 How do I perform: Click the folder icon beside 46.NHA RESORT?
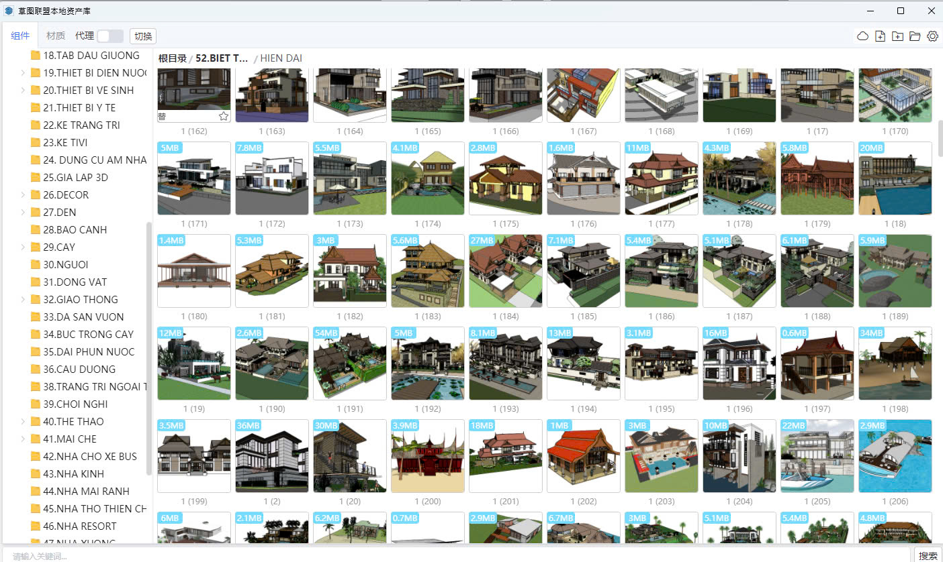(36, 526)
